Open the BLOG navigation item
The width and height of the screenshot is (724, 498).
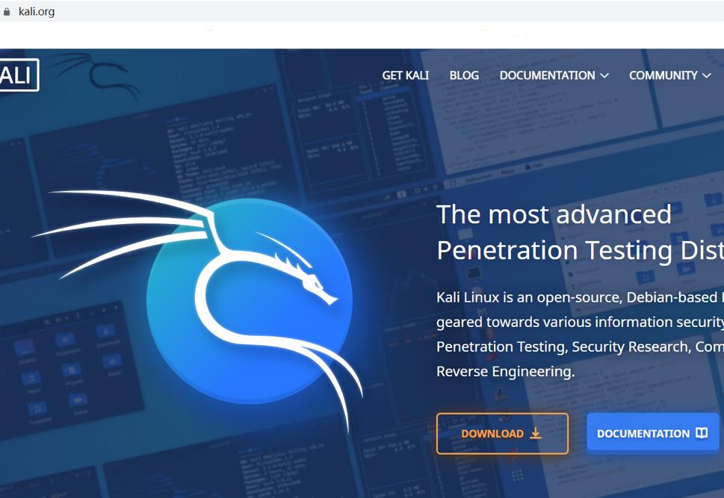tap(464, 75)
